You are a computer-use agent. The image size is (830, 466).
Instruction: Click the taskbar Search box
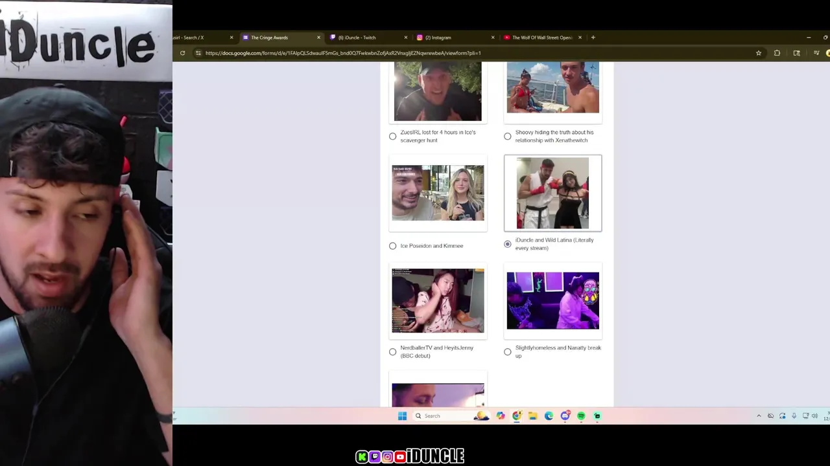(451, 416)
